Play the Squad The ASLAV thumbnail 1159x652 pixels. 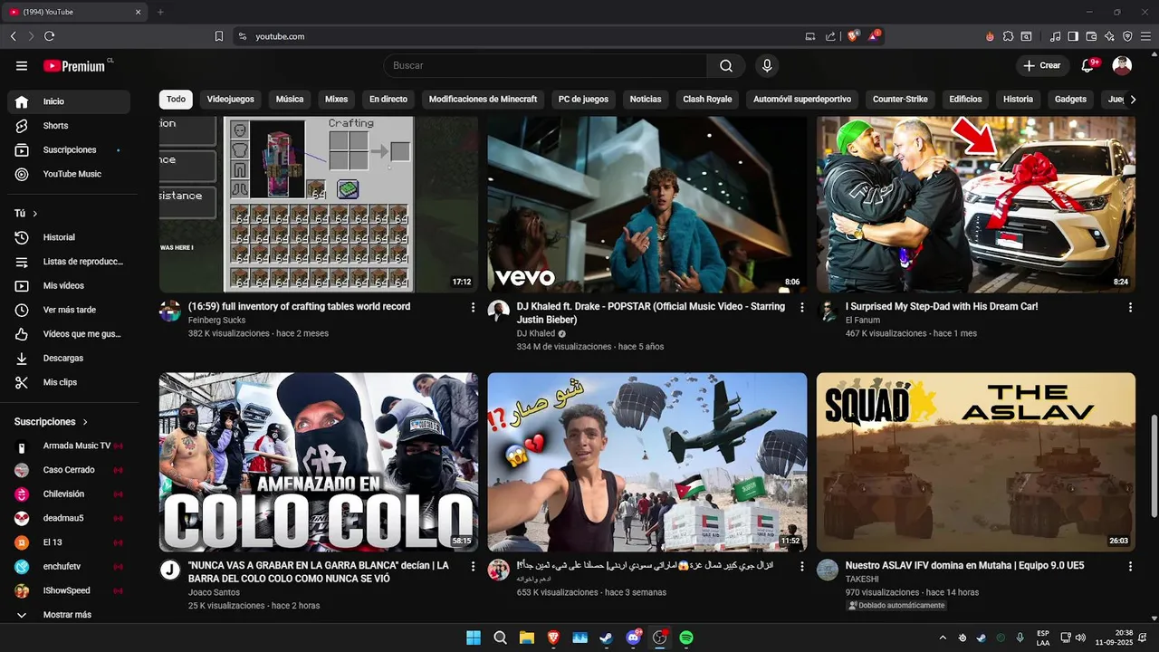(x=975, y=462)
